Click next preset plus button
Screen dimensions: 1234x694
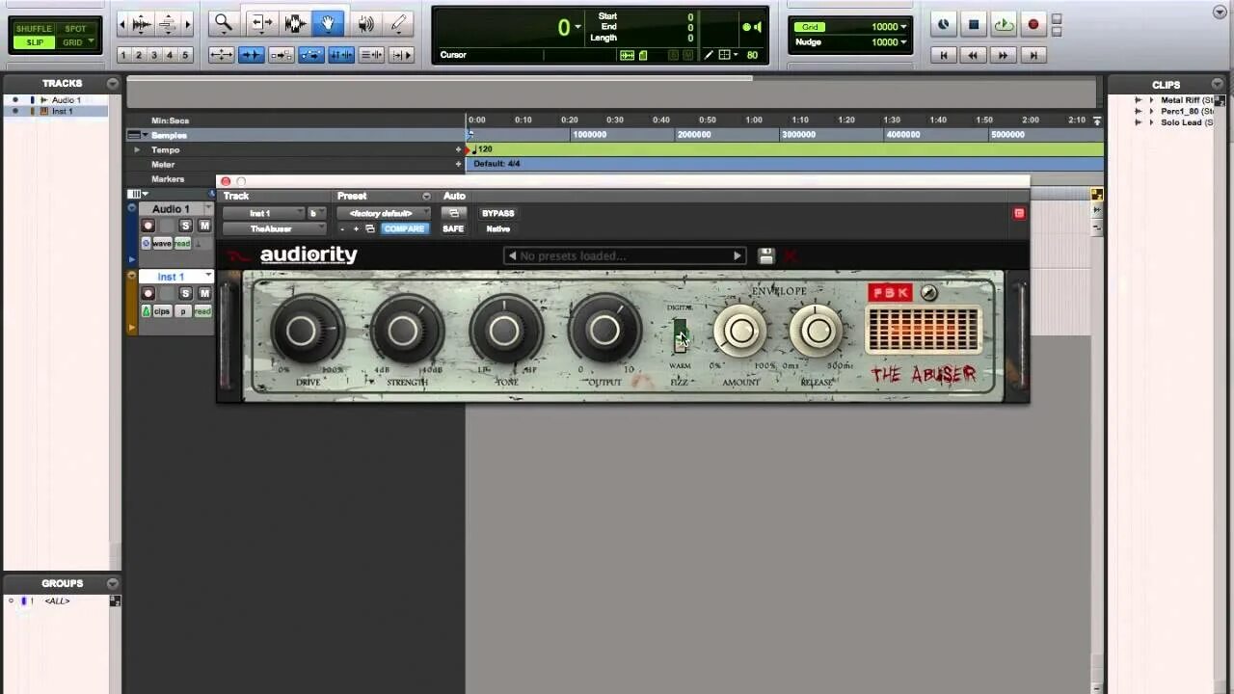(x=356, y=228)
